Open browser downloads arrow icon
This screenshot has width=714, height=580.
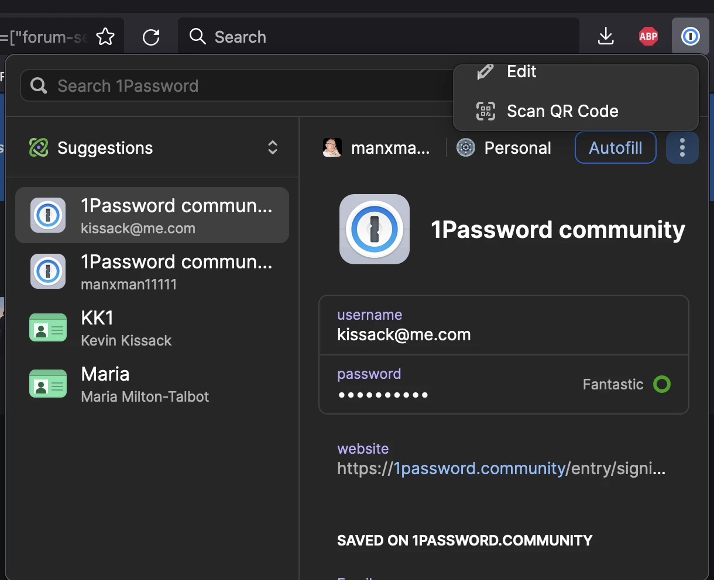606,37
